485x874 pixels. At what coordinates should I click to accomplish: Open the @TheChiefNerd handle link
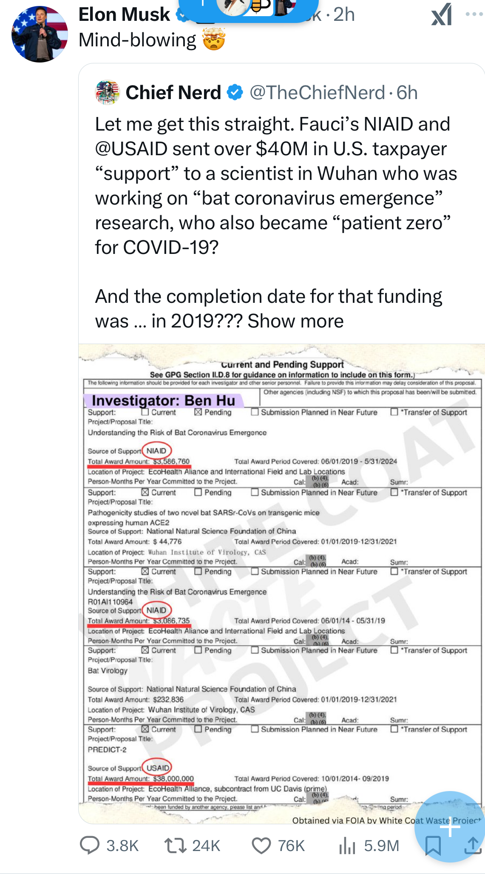tap(317, 92)
